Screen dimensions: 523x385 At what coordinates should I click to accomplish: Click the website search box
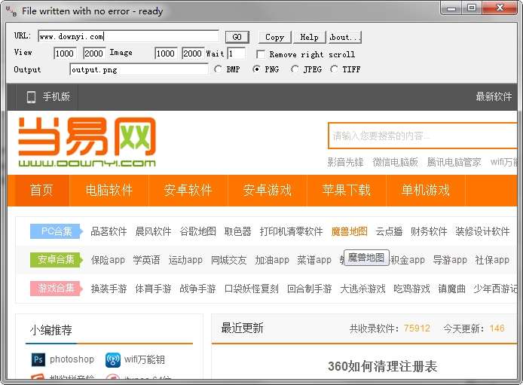coord(423,136)
